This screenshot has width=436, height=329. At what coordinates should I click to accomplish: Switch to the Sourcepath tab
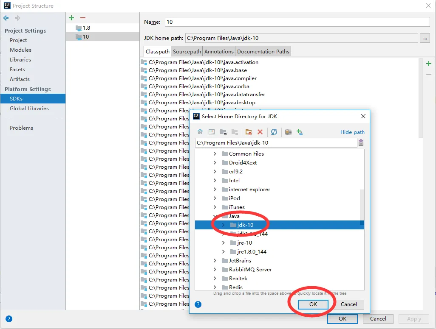[x=187, y=52]
